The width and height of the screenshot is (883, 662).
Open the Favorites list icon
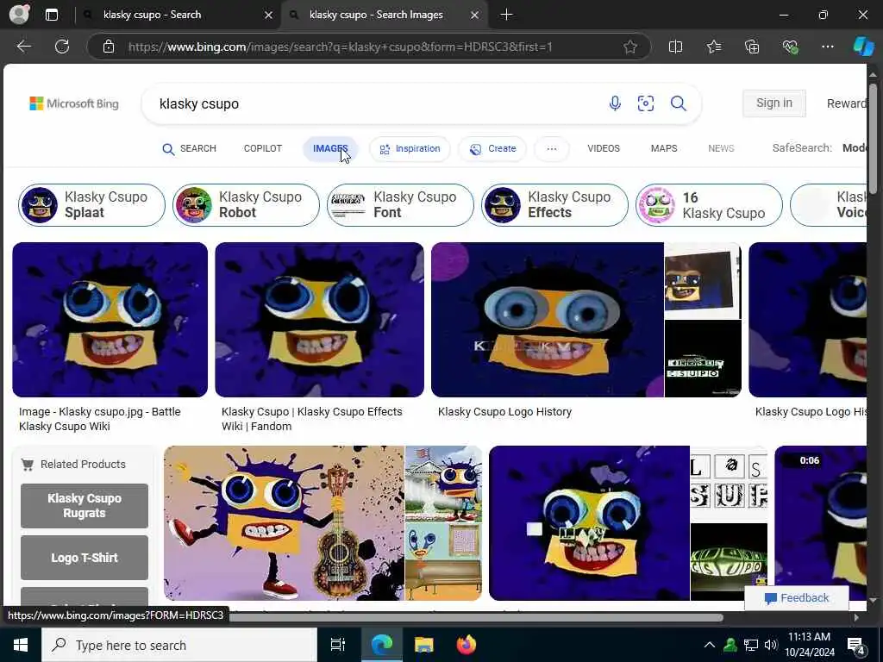click(x=713, y=47)
